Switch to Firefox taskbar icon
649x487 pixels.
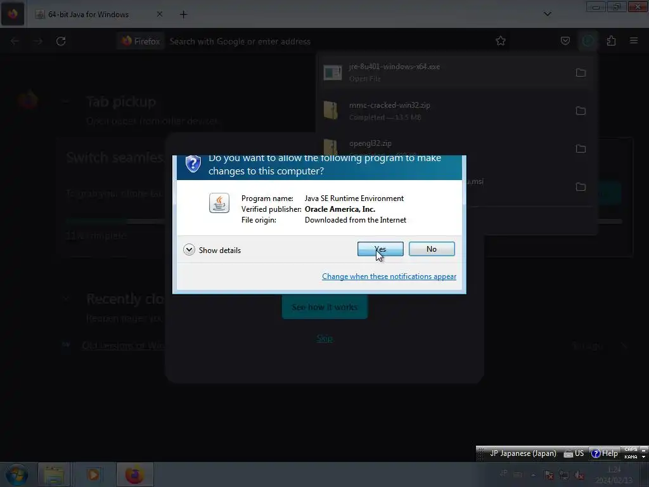point(134,474)
